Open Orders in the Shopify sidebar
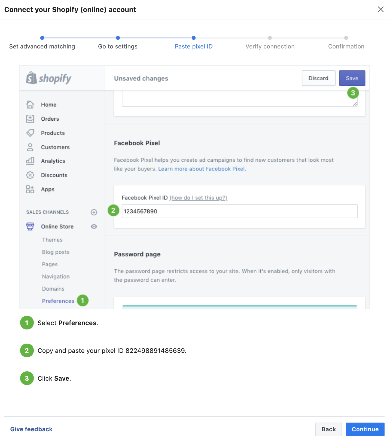Viewport: 390px width, 440px height. [x=50, y=119]
